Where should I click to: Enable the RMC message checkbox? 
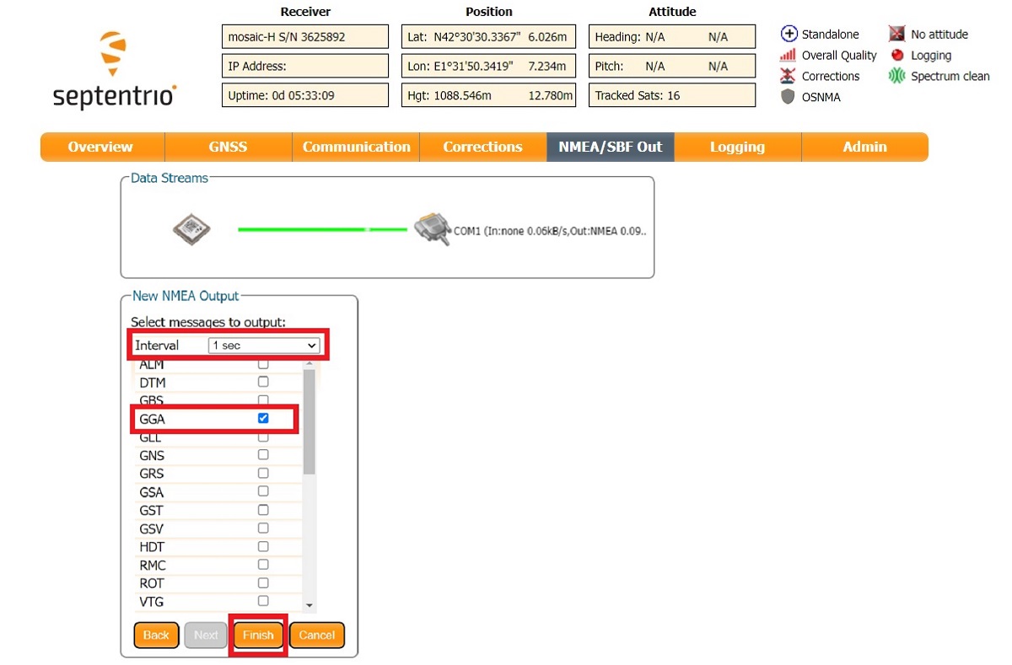[x=263, y=565]
